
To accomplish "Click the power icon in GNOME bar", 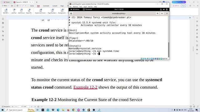I will [167, 9].
